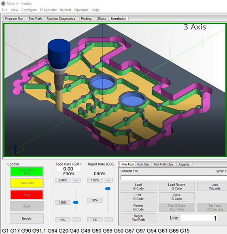Set rapid rate override to 100%
This screenshot has width=227, height=234.
pyautogui.click(x=95, y=180)
